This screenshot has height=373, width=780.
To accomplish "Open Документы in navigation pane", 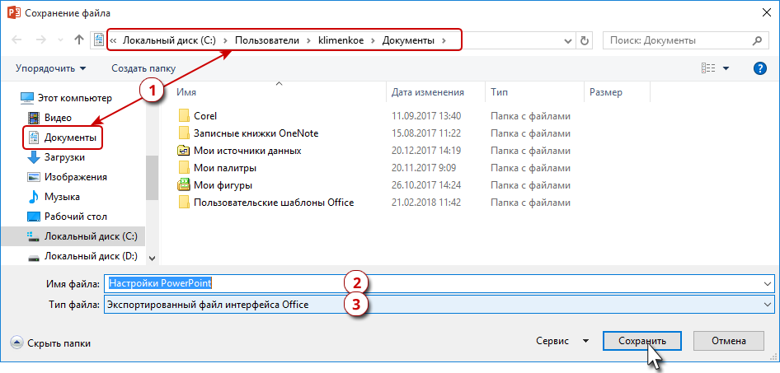I will (70, 138).
